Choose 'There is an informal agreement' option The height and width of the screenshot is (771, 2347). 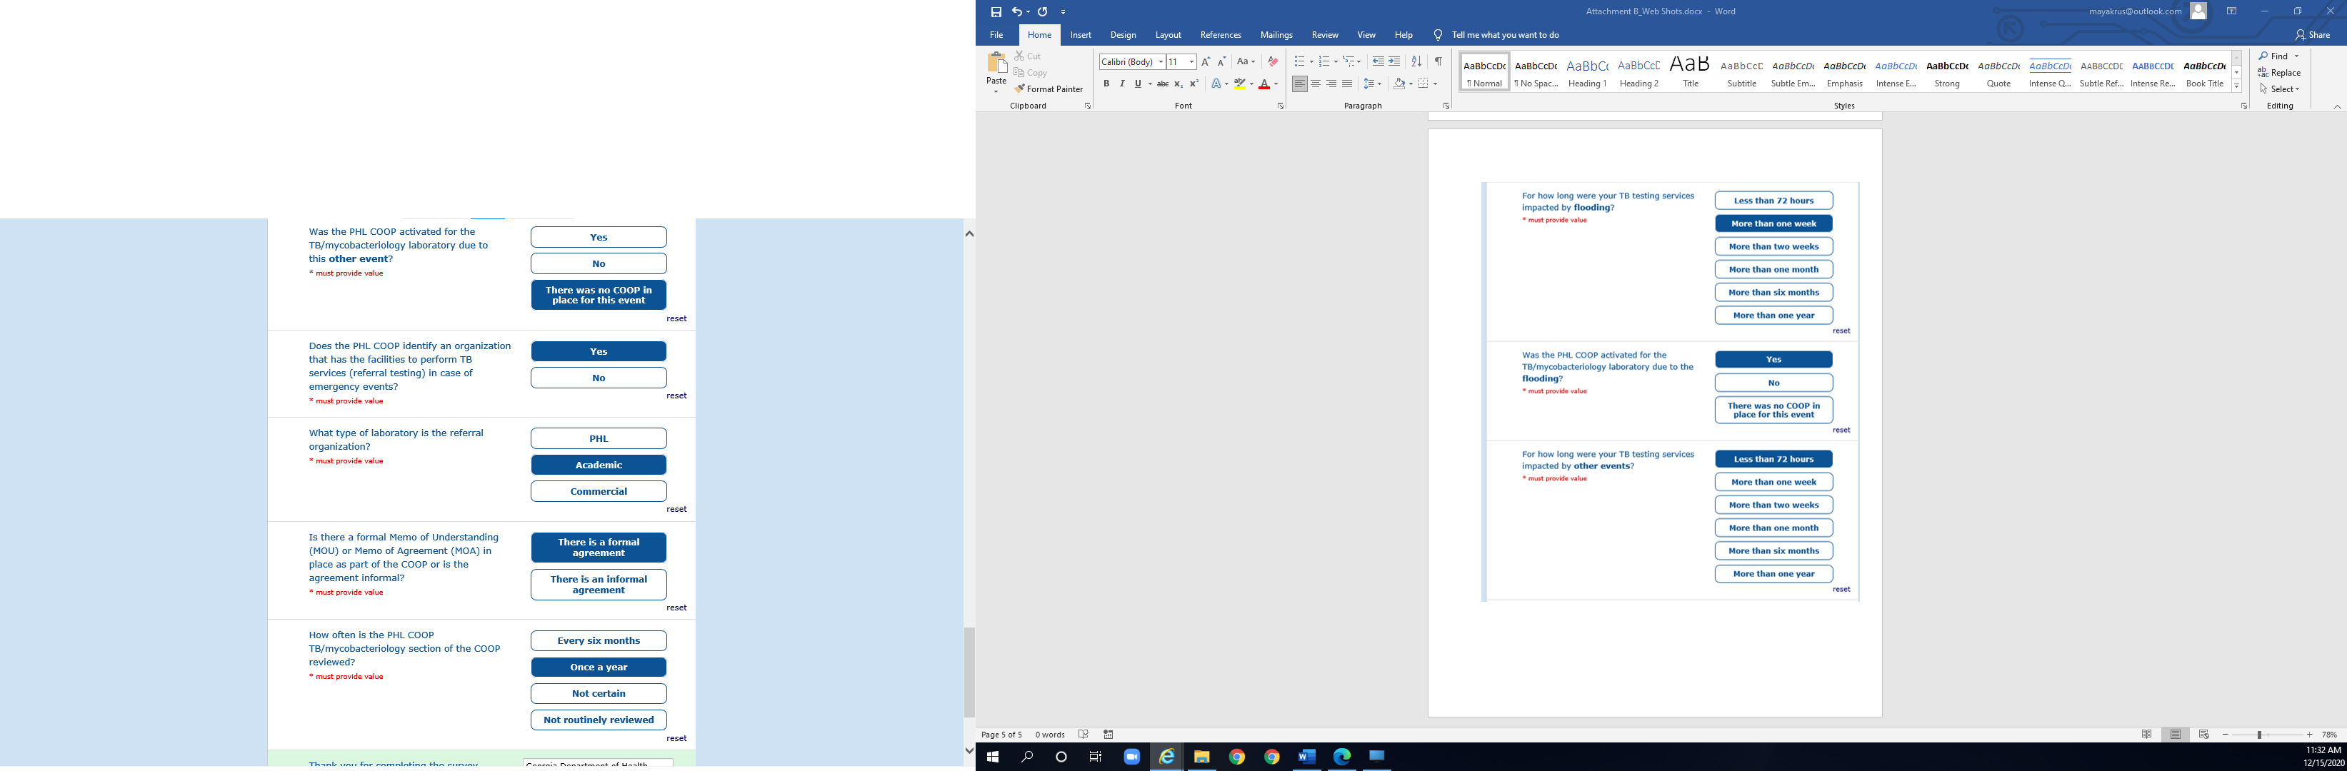click(x=599, y=585)
